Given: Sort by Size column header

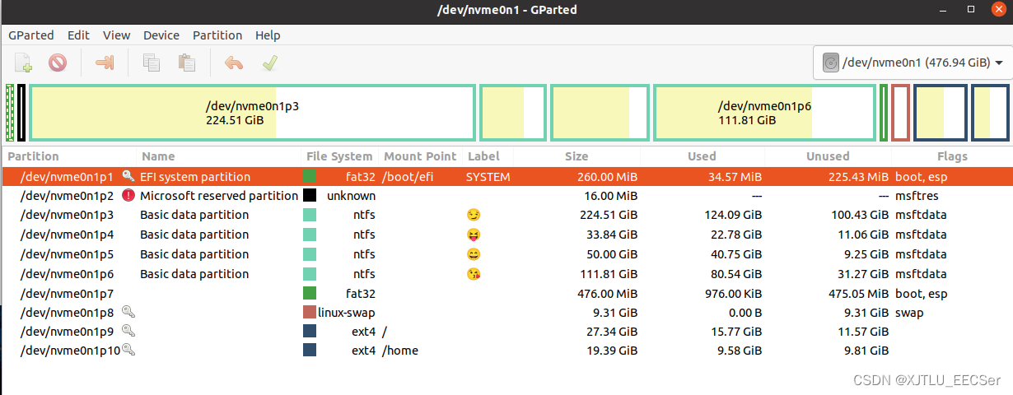Looking at the screenshot, I should [x=577, y=156].
